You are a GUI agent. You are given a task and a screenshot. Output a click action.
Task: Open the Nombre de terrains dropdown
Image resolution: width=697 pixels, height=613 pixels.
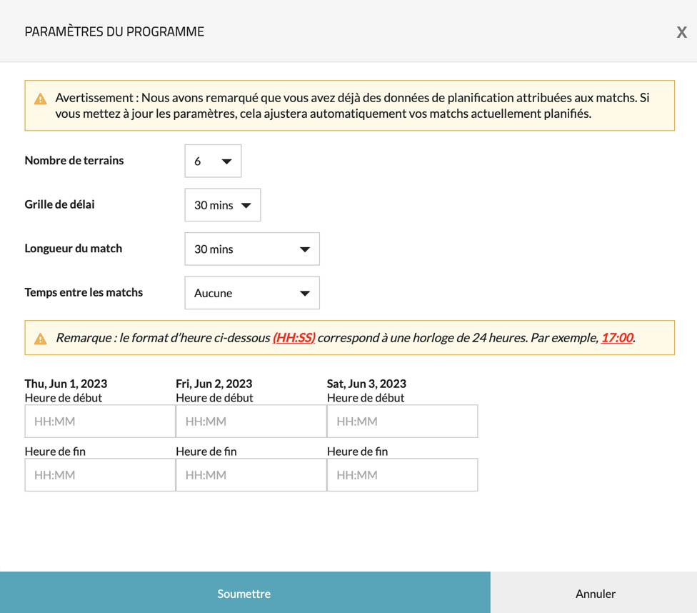213,161
